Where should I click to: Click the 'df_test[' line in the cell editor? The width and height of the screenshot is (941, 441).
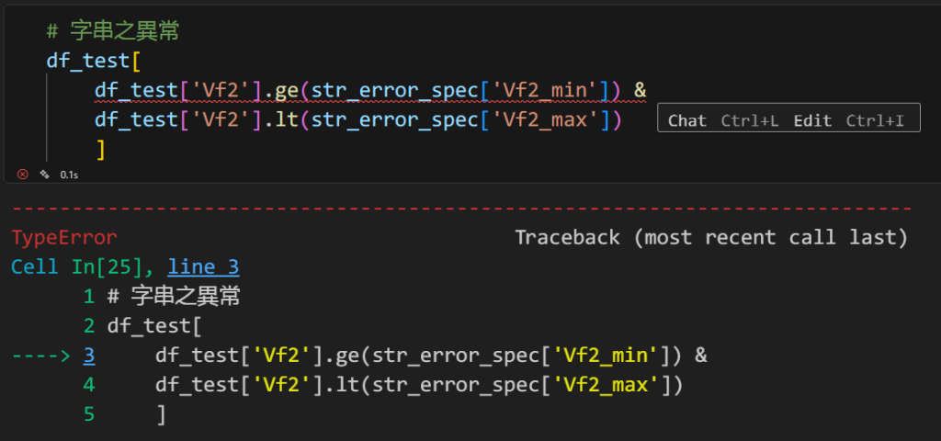(x=94, y=61)
